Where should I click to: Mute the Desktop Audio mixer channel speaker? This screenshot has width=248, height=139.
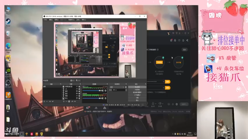(103, 98)
